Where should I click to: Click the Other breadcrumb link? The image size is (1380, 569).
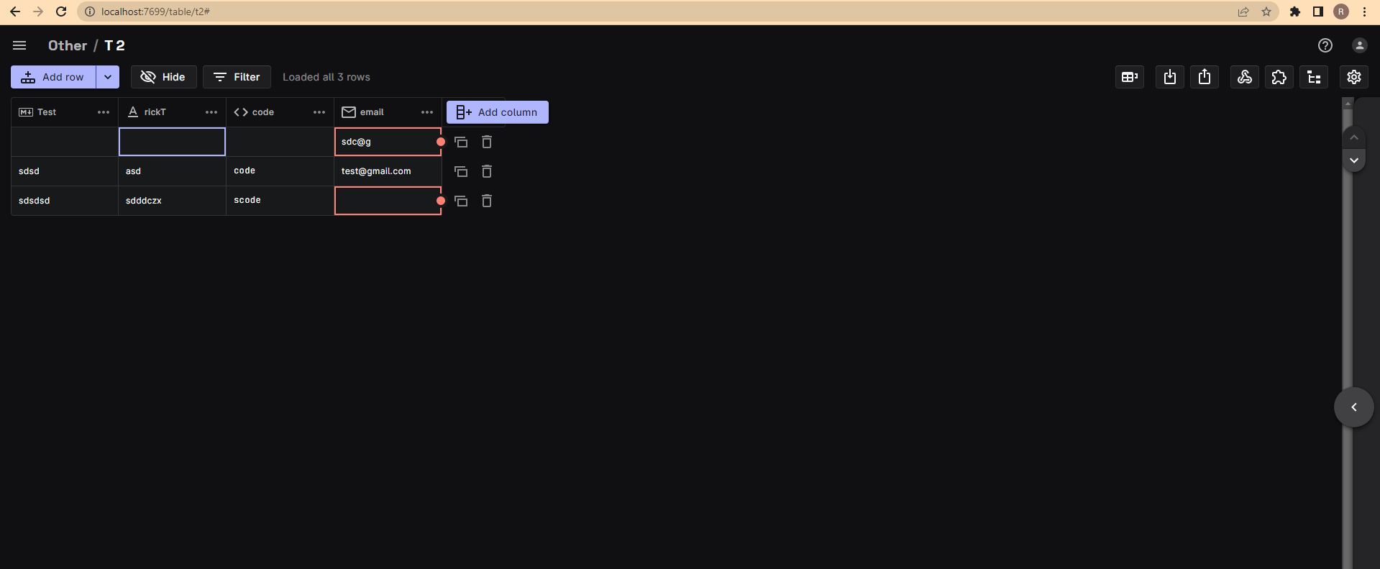[68, 45]
